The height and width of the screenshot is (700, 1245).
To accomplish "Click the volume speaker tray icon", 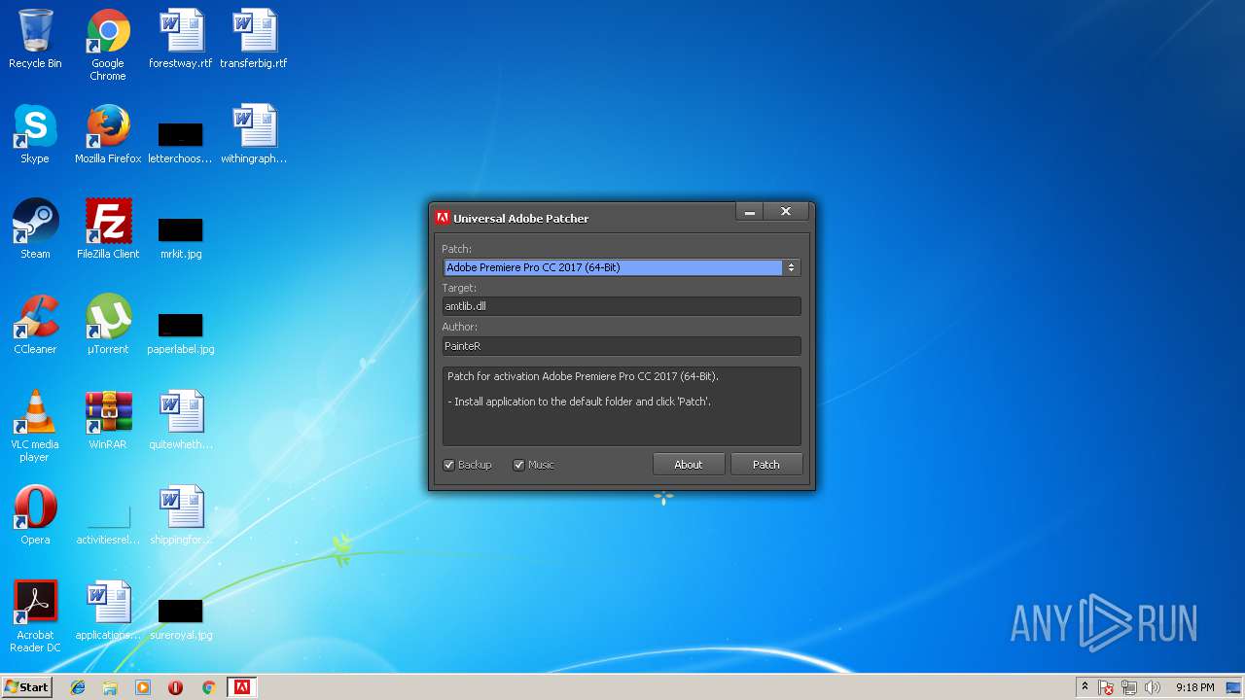I will [x=1153, y=687].
